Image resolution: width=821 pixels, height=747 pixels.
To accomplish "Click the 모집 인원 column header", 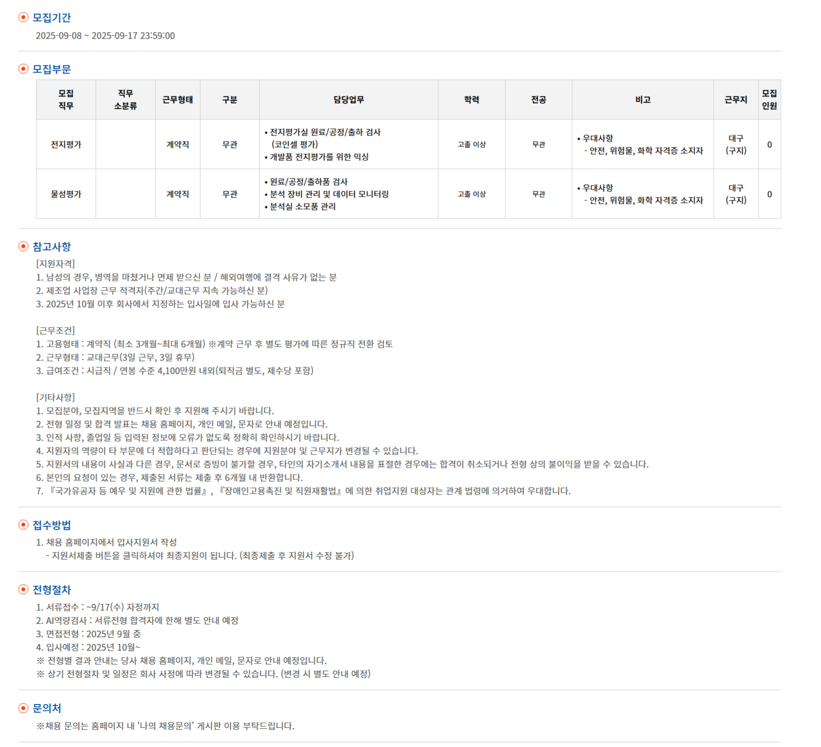I will point(770,100).
